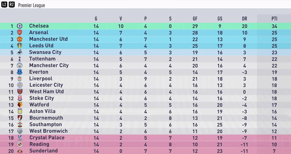Click the West Bromwich team name
The height and width of the screenshot is (154, 291).
(x=49, y=131)
